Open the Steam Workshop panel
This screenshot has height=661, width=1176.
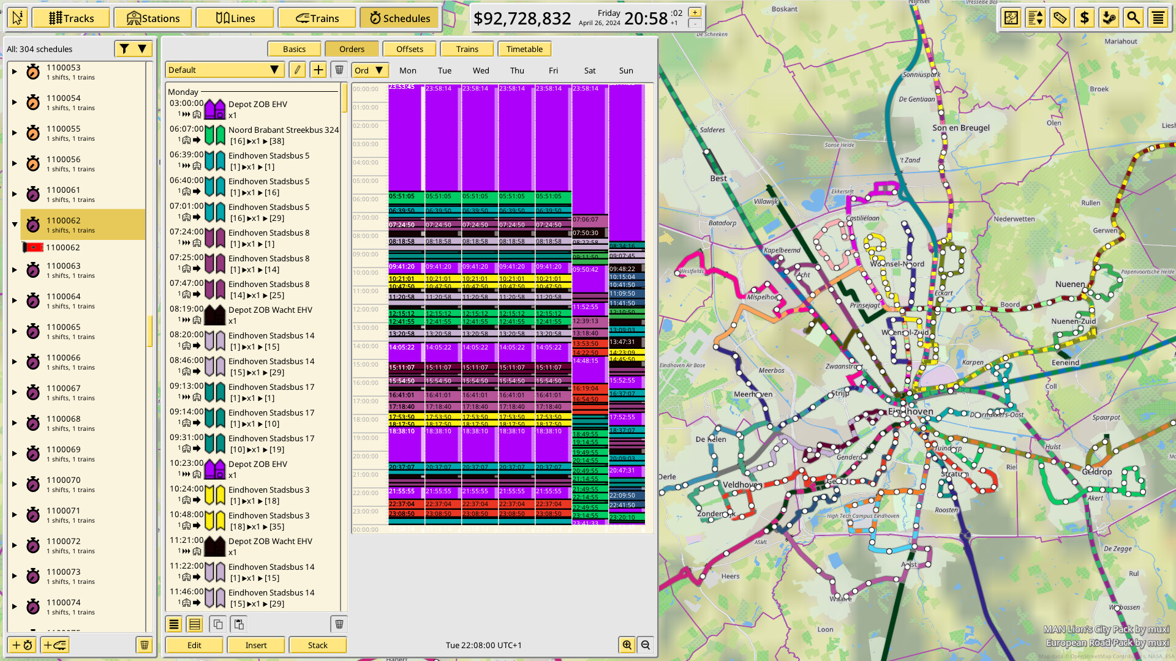coord(1109,18)
